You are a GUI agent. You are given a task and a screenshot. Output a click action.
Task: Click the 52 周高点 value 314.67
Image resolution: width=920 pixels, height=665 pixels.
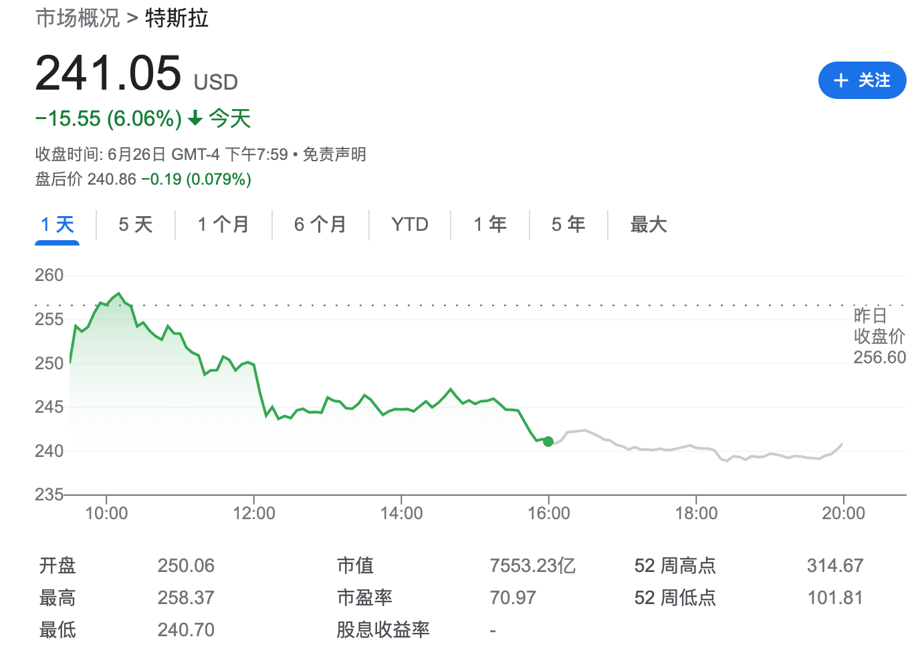pos(835,566)
